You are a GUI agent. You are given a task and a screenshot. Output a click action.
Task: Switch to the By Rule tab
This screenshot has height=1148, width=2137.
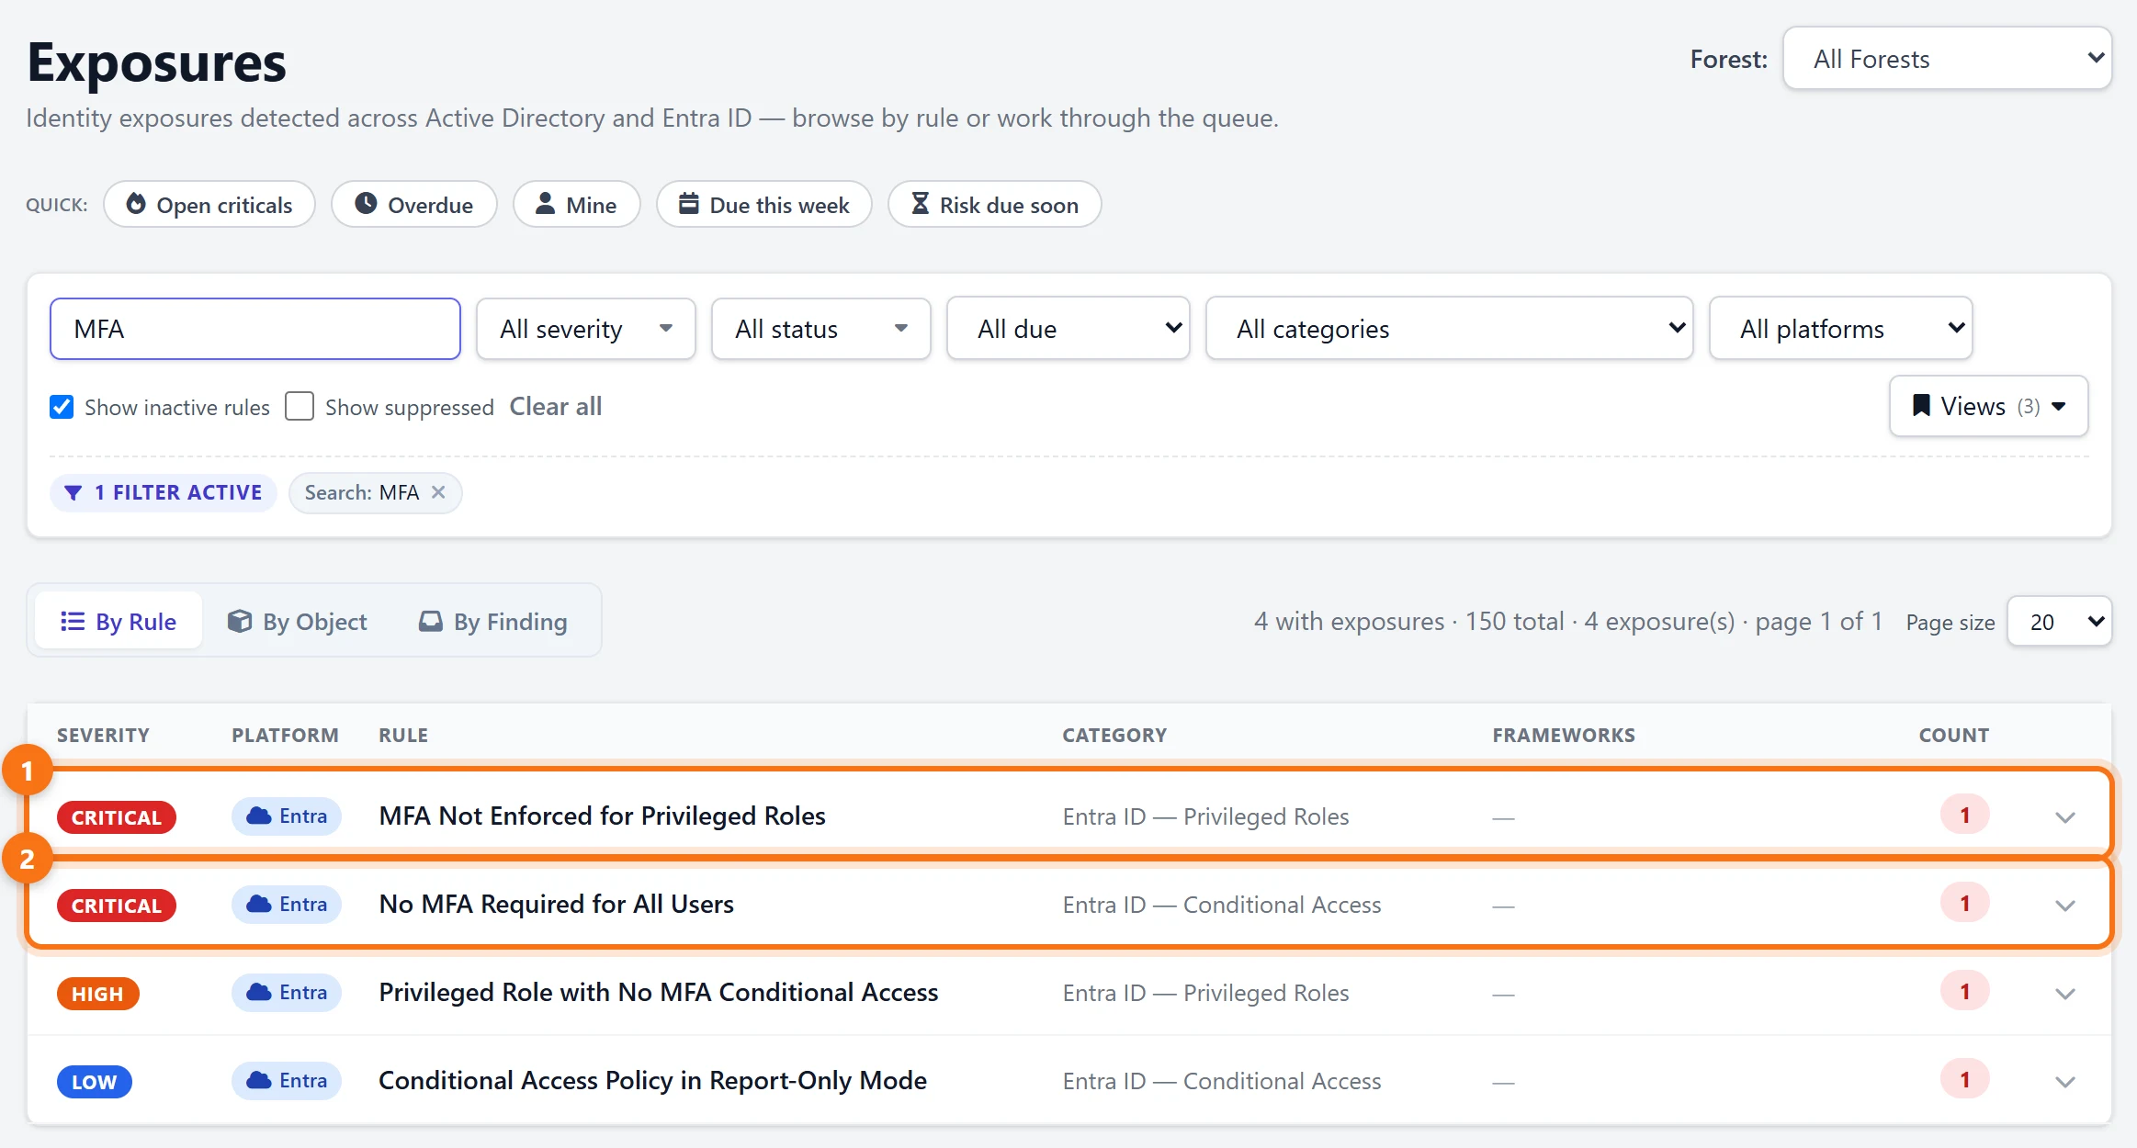point(119,622)
